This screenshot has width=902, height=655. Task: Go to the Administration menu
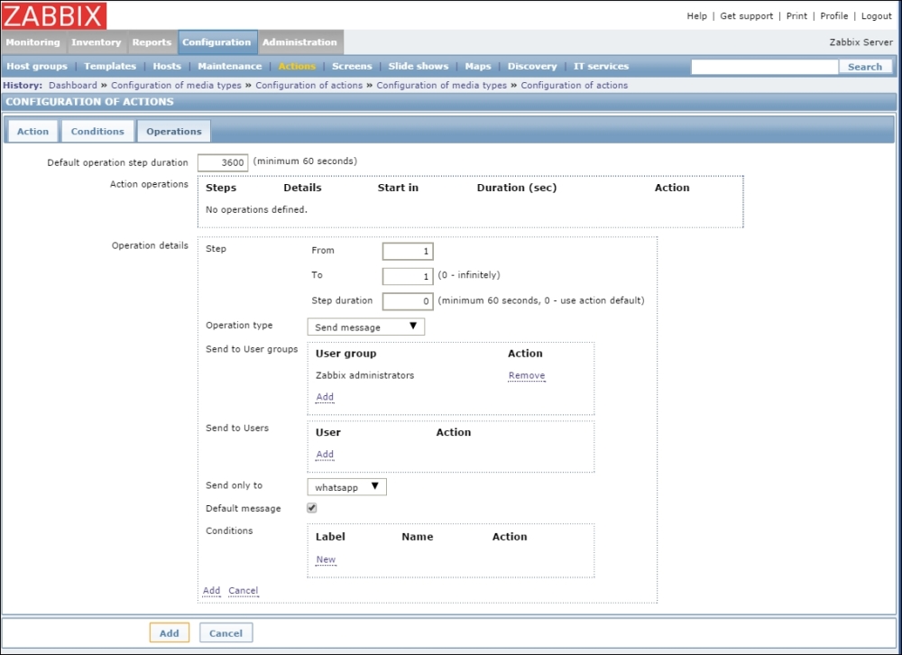pos(299,42)
